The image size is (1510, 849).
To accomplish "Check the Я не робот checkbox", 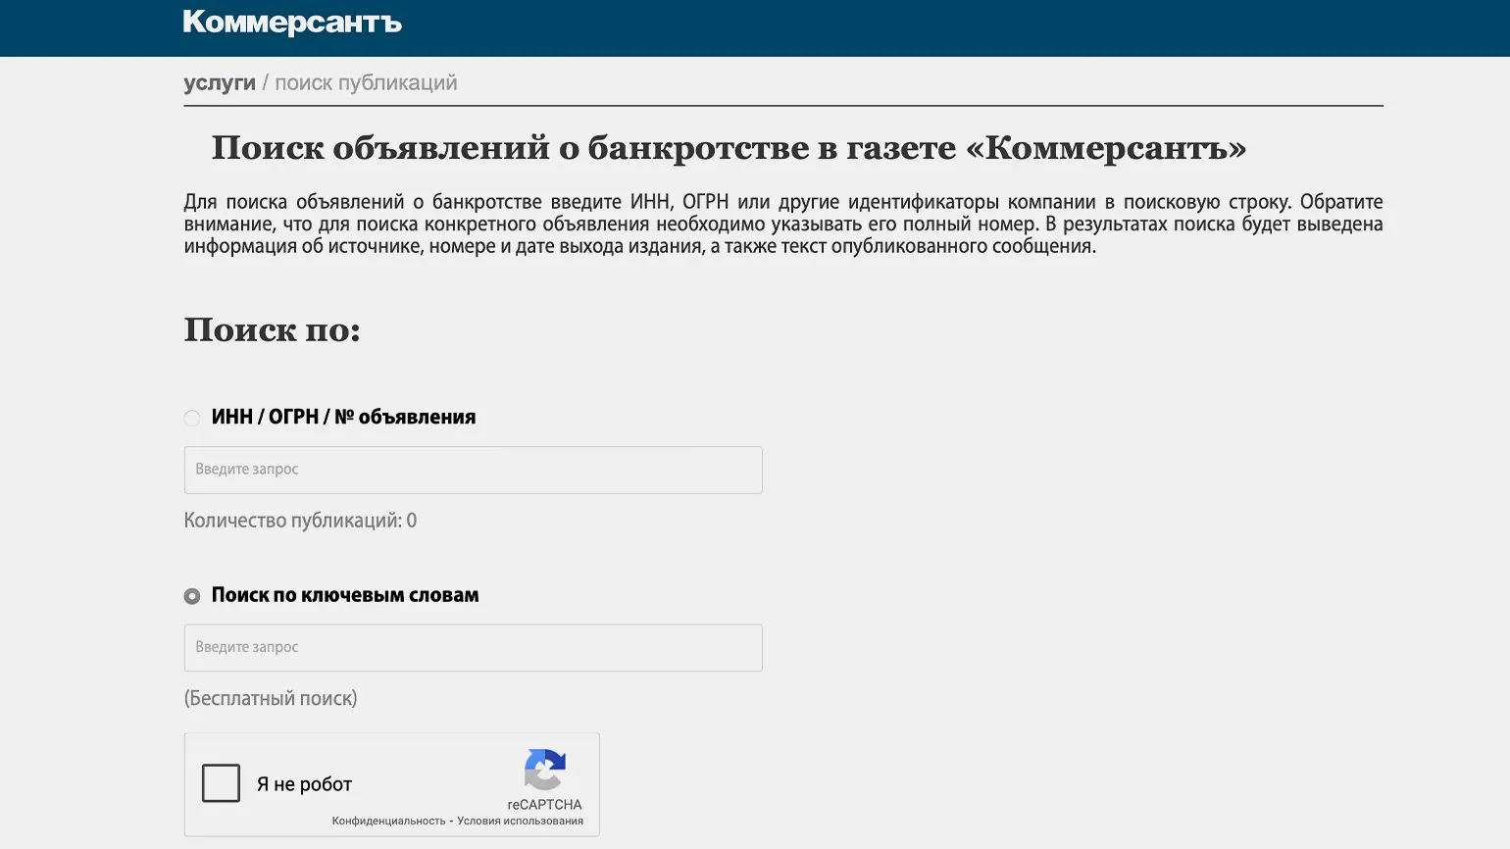I will coord(221,783).
